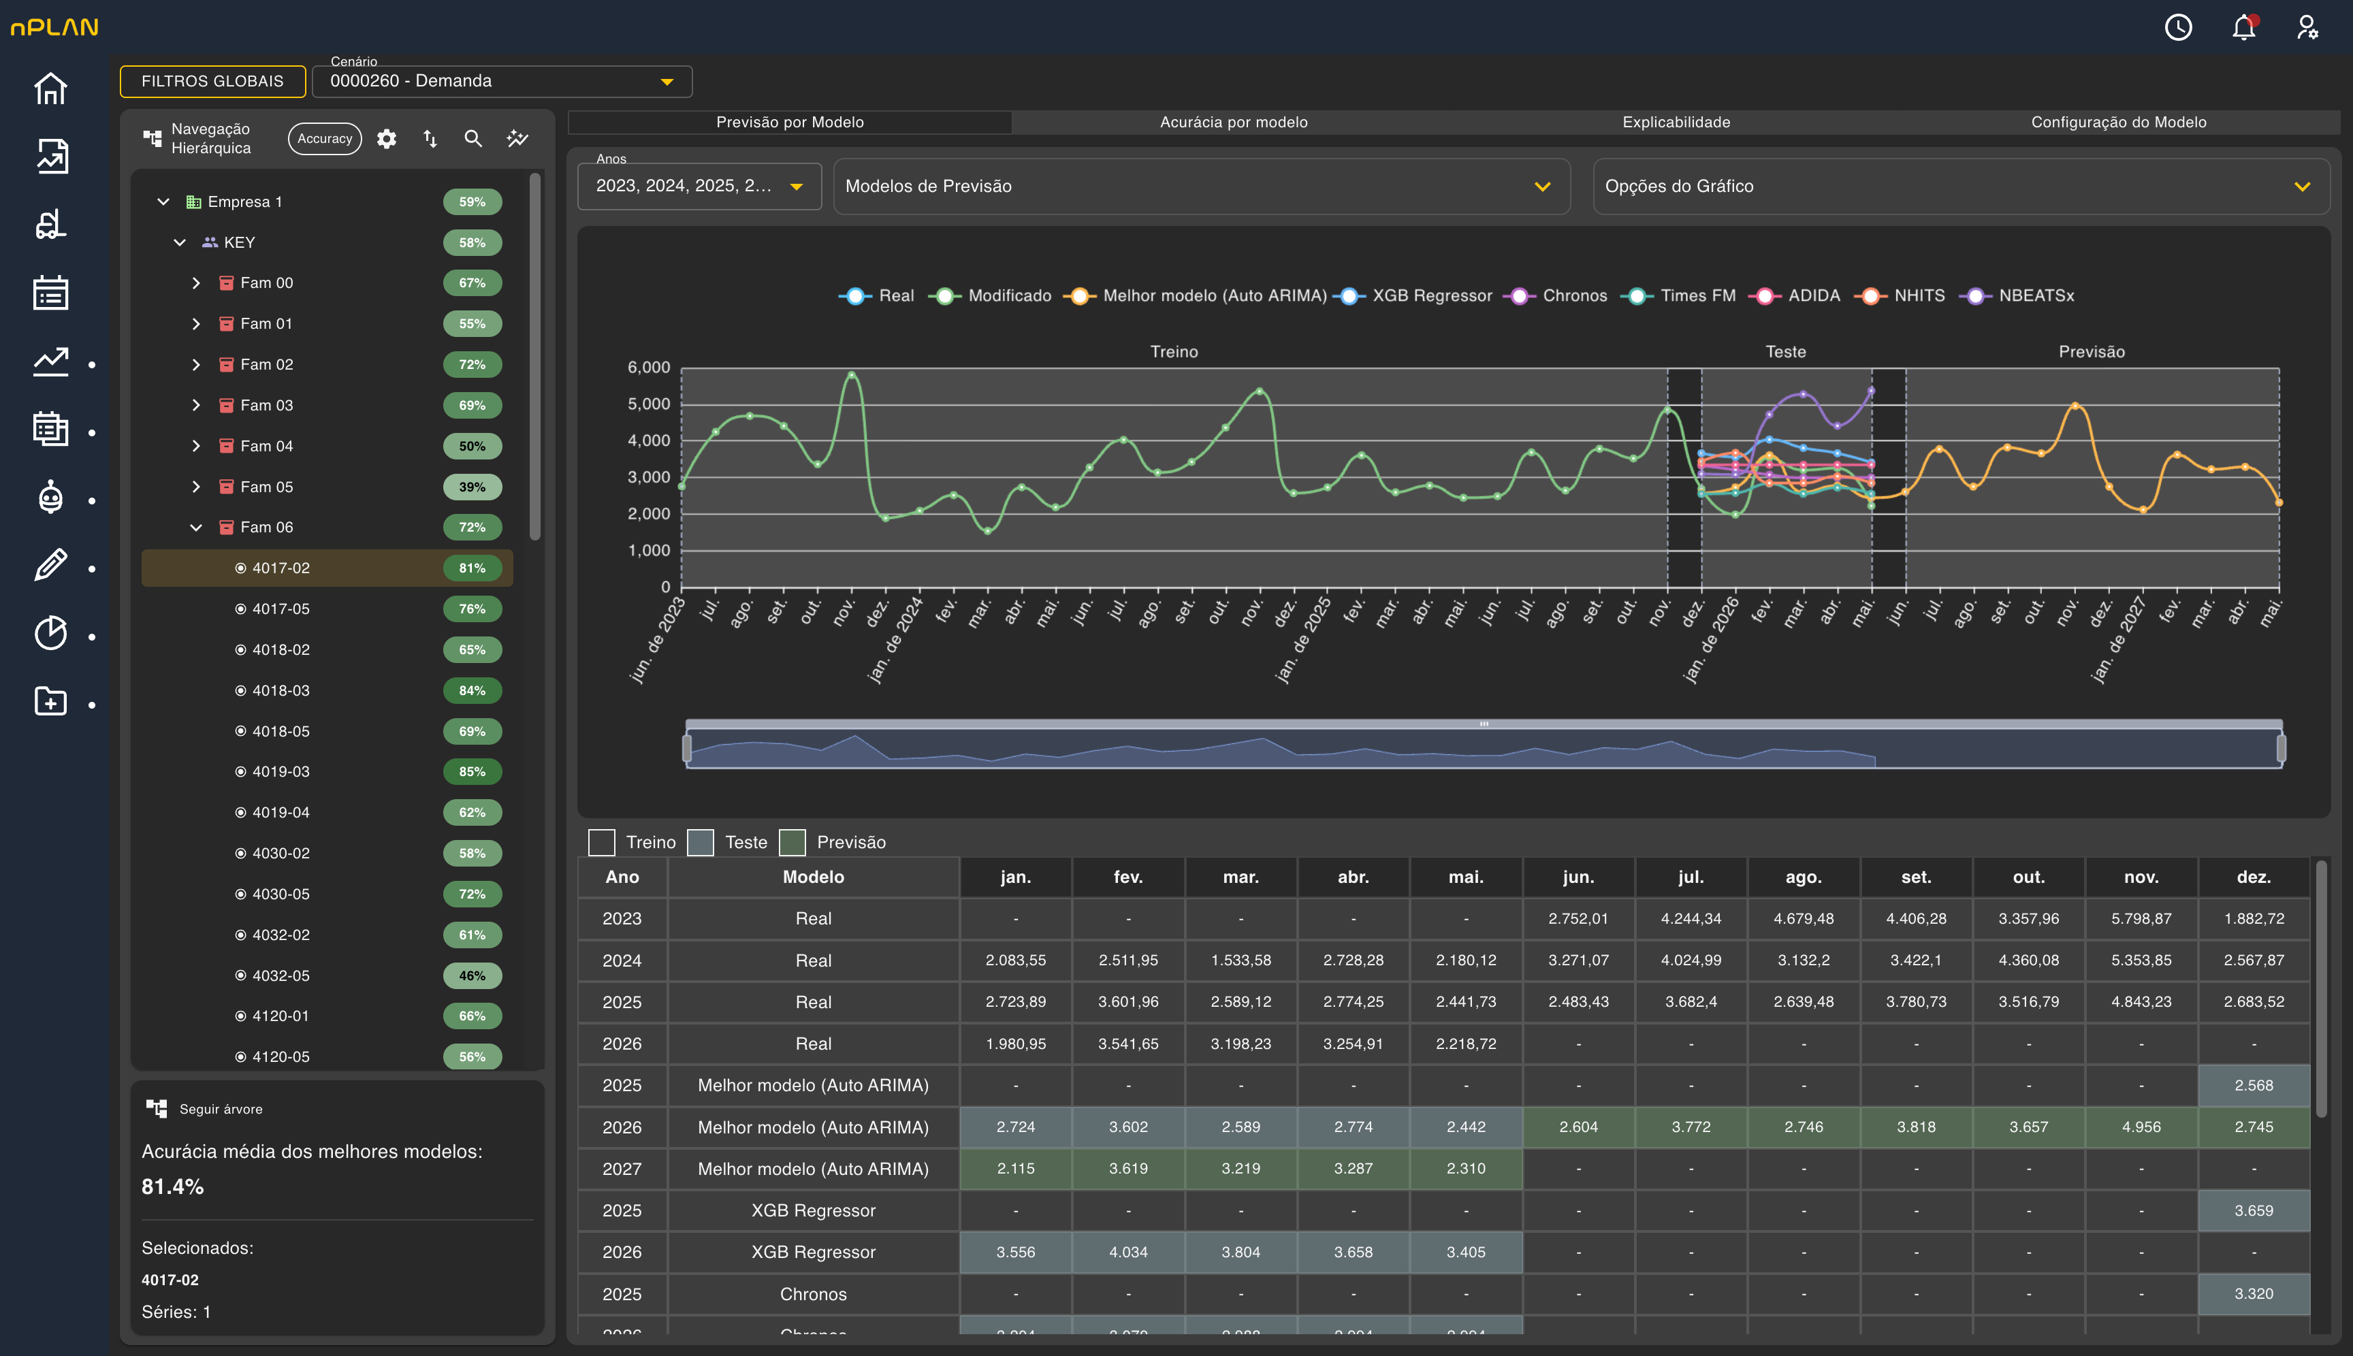Screen dimensions: 2353x1356
Task: Toggle XGB Regressor legend series
Action: [1413, 295]
